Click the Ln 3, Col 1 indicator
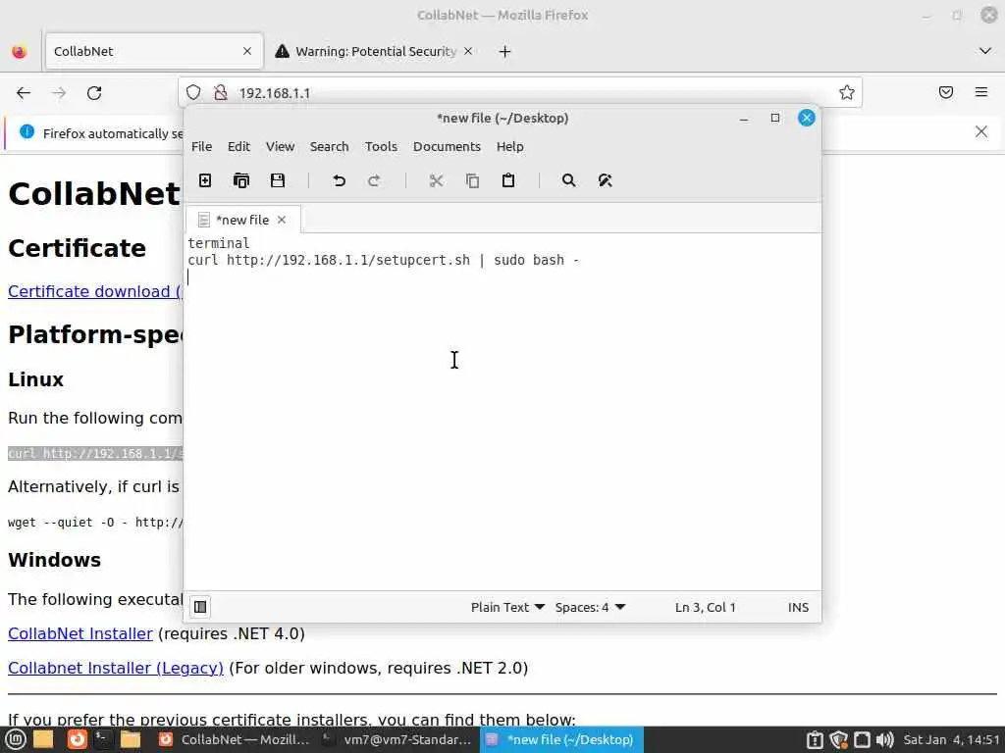The image size is (1005, 753). (x=705, y=607)
